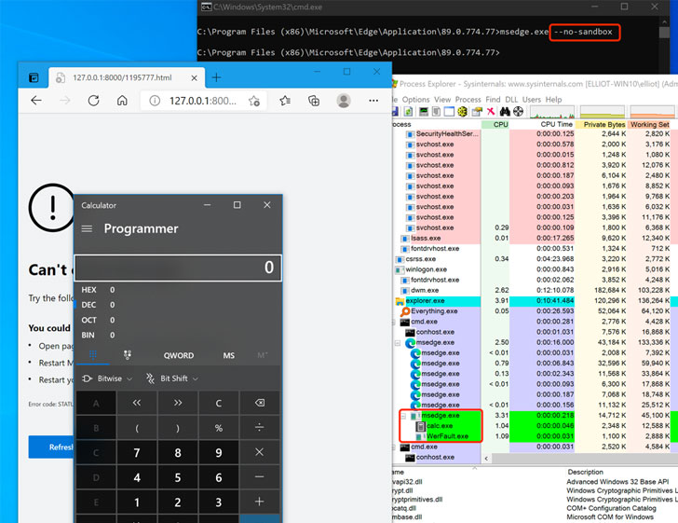Collapse the highlighted msedge.exe process tree
The image size is (678, 523).
(404, 416)
